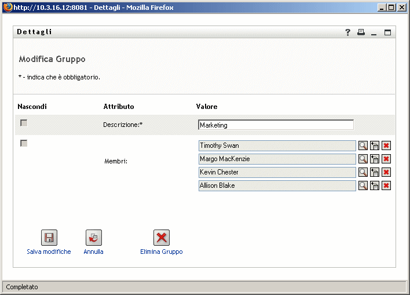Click the search icon beside Timothy Swan

tap(363, 145)
